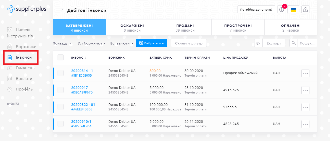Click the info icon with notification badge
Screen dimensions: 330x141
[281, 10]
